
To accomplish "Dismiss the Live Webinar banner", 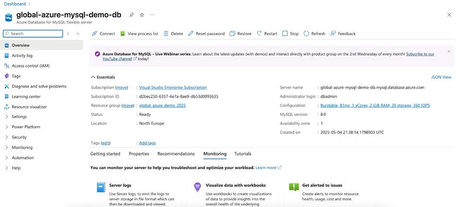I will (449, 51).
